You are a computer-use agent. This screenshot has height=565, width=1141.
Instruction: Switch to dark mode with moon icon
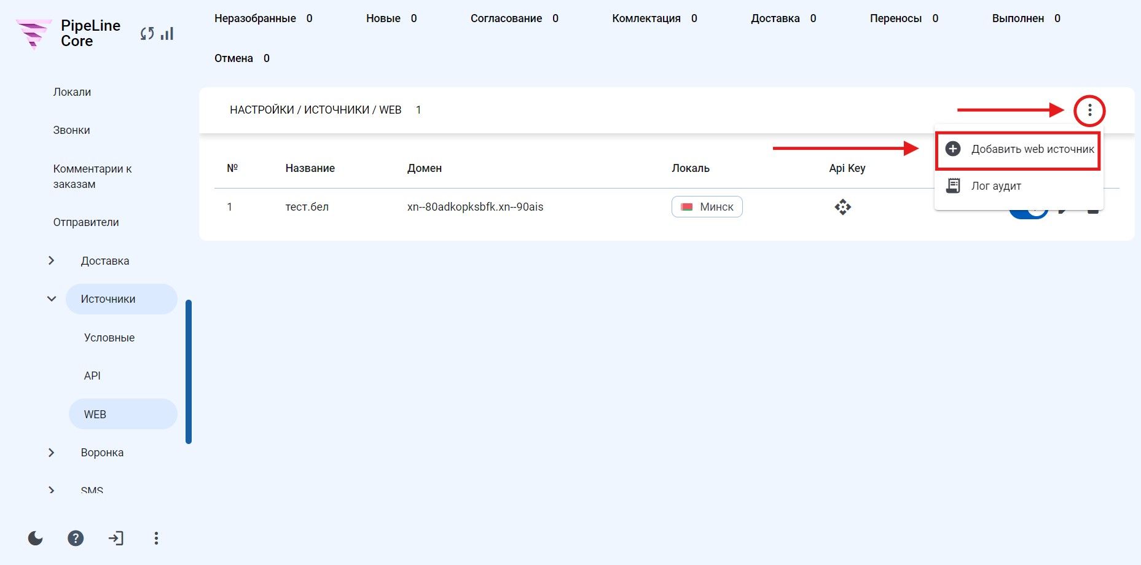pyautogui.click(x=36, y=539)
